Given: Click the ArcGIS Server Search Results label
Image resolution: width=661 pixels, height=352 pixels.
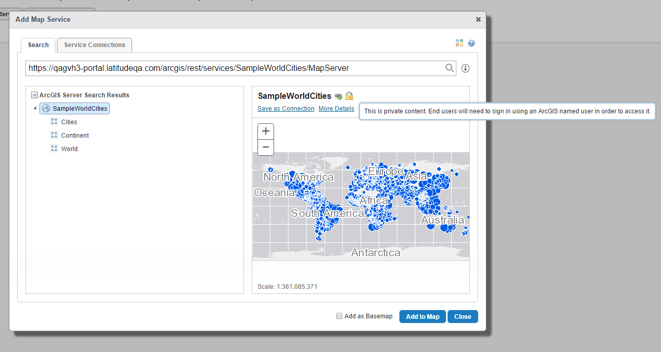Looking at the screenshot, I should 84,95.
